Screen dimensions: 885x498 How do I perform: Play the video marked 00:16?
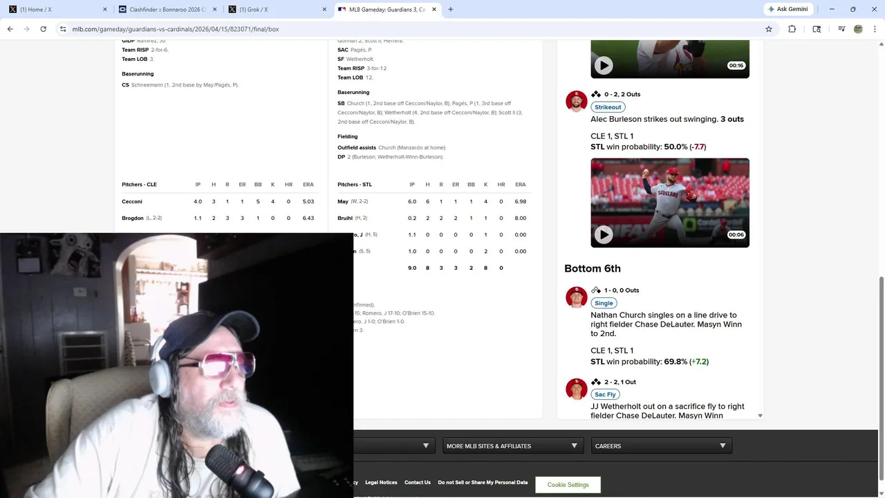(x=604, y=66)
